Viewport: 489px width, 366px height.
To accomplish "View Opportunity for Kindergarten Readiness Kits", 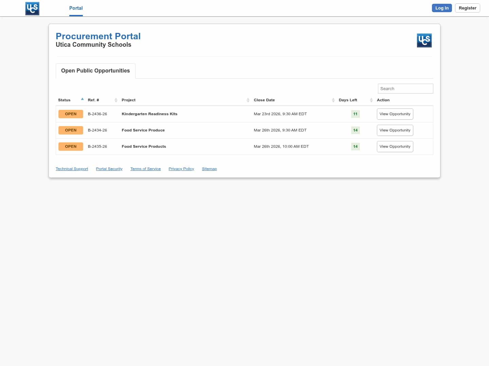I will click(395, 114).
